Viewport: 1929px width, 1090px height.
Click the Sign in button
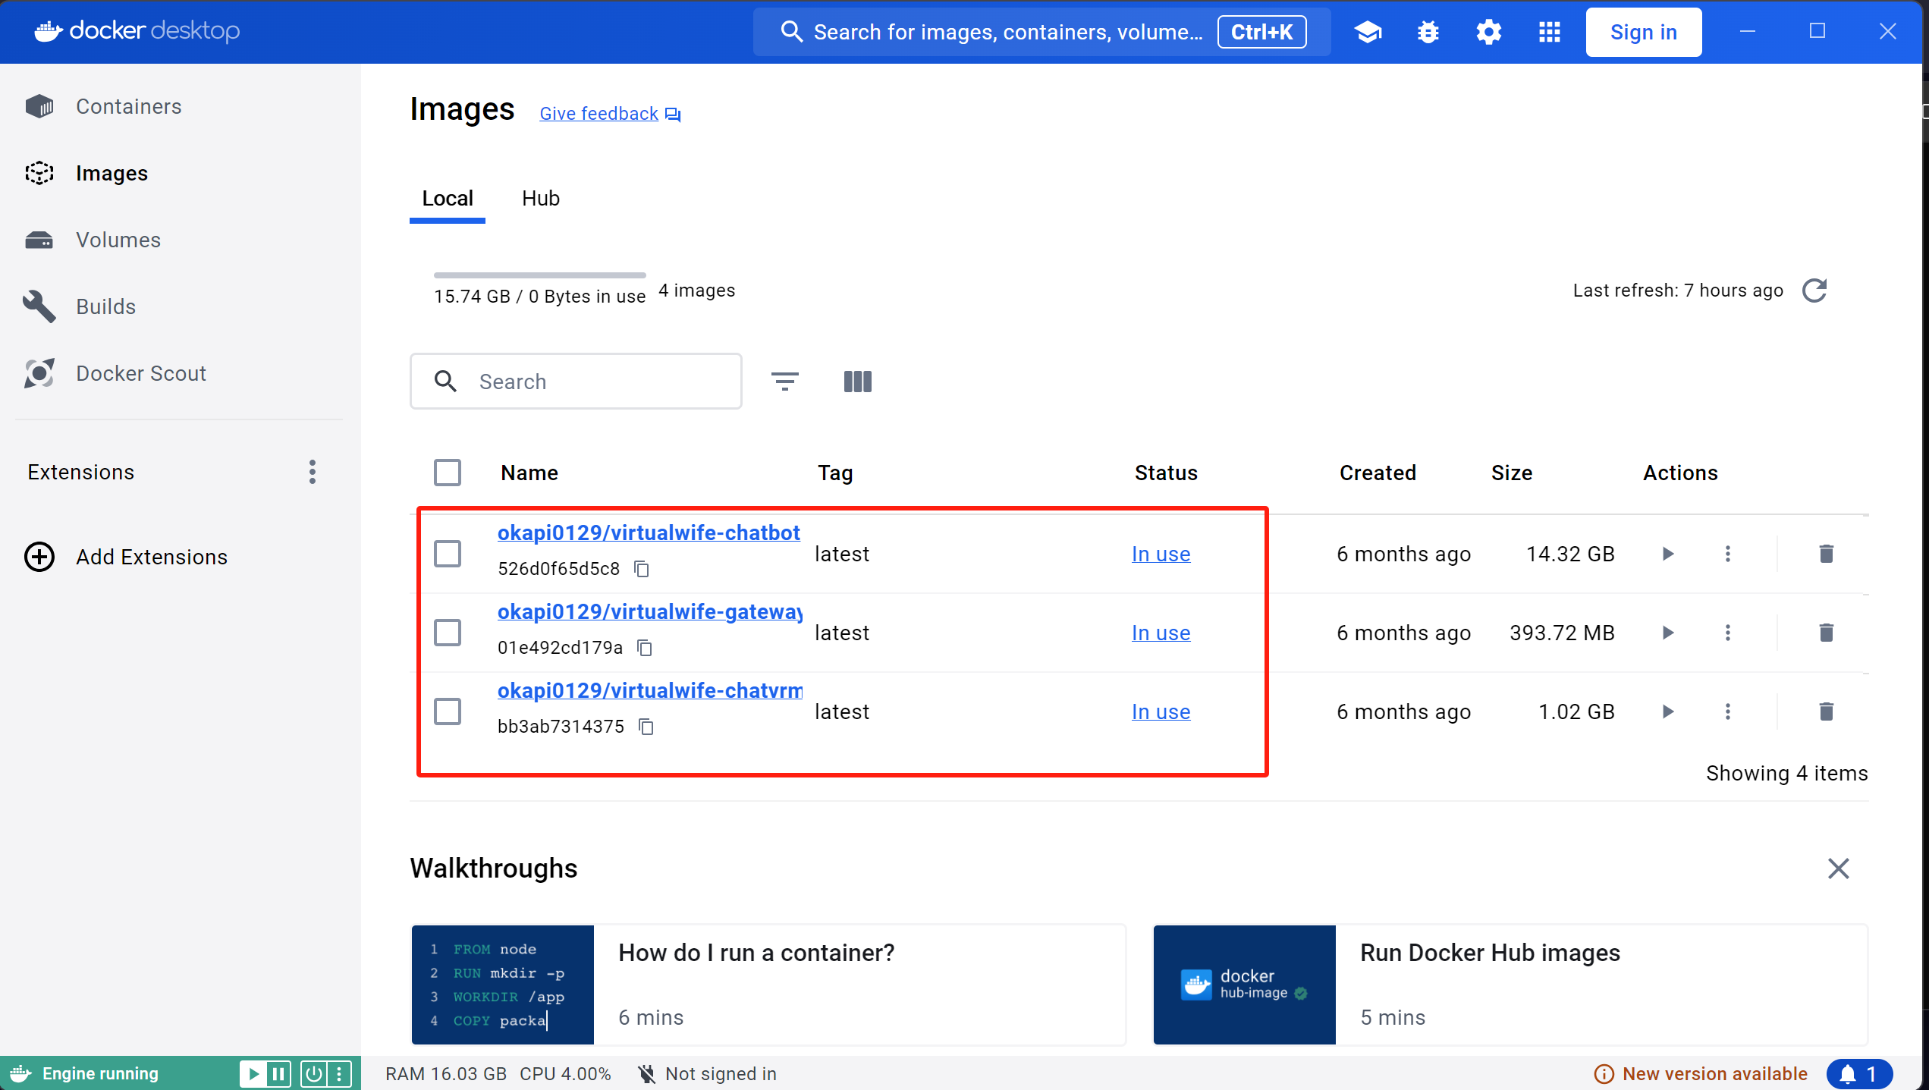pyautogui.click(x=1644, y=32)
